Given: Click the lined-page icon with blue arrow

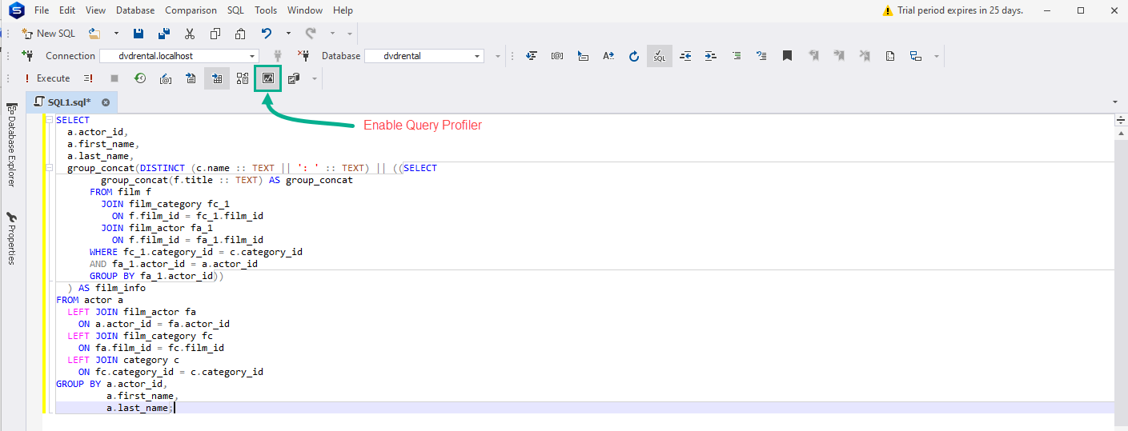Looking at the screenshot, I should pos(191,78).
